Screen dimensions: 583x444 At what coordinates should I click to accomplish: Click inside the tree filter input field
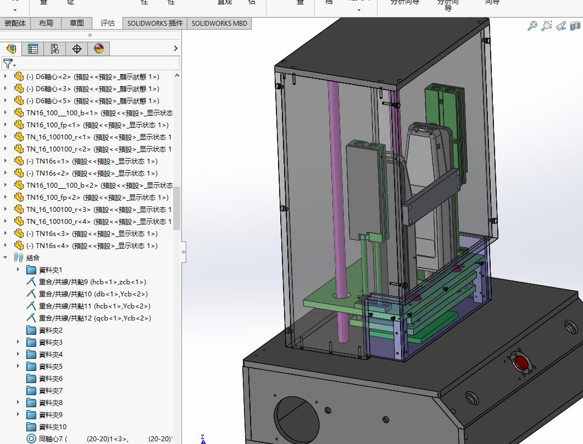pyautogui.click(x=98, y=63)
